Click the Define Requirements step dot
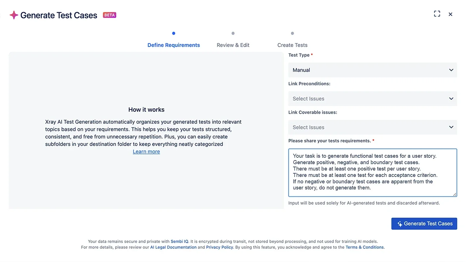Viewport: 466px width, 262px height. 174,33
